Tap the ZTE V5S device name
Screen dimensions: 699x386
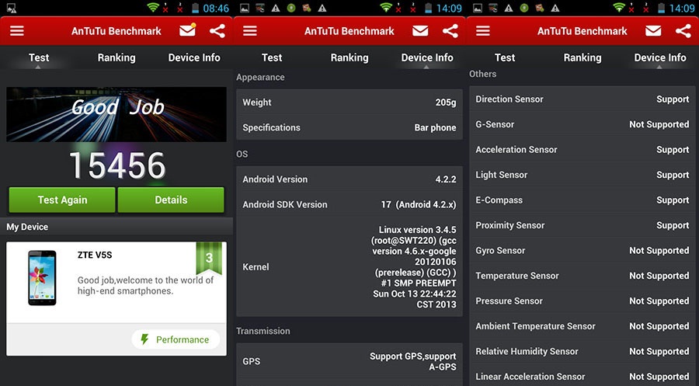tap(95, 255)
